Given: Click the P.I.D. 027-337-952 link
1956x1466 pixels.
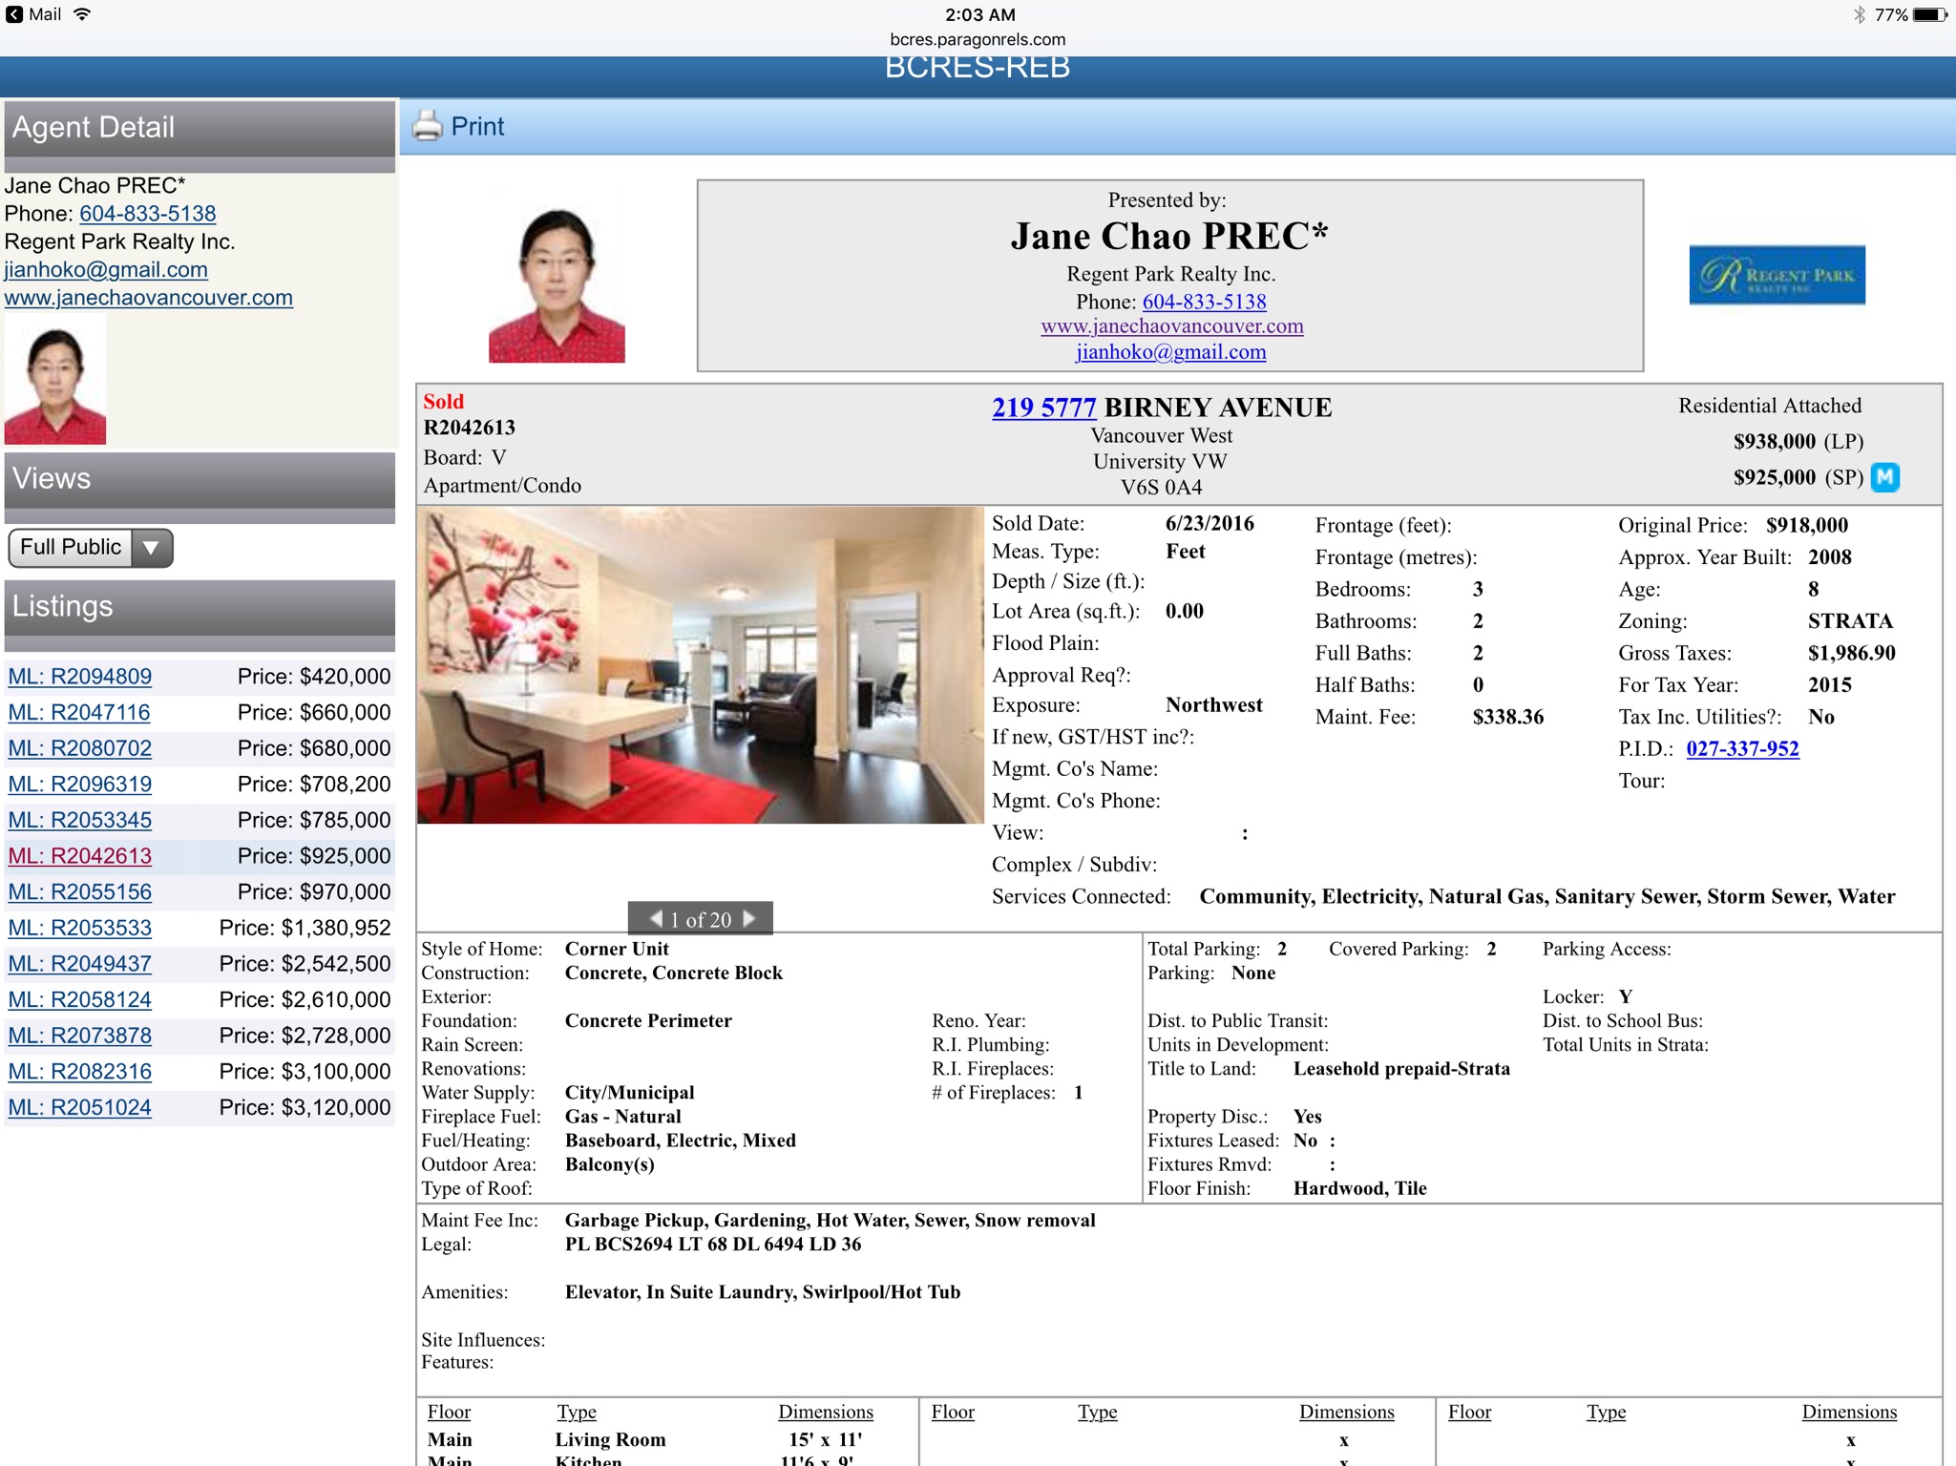Looking at the screenshot, I should (1741, 748).
